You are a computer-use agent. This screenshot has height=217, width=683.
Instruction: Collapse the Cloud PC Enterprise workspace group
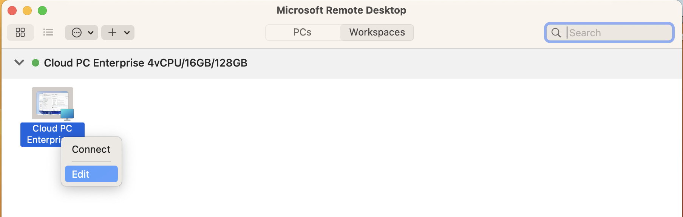(19, 62)
